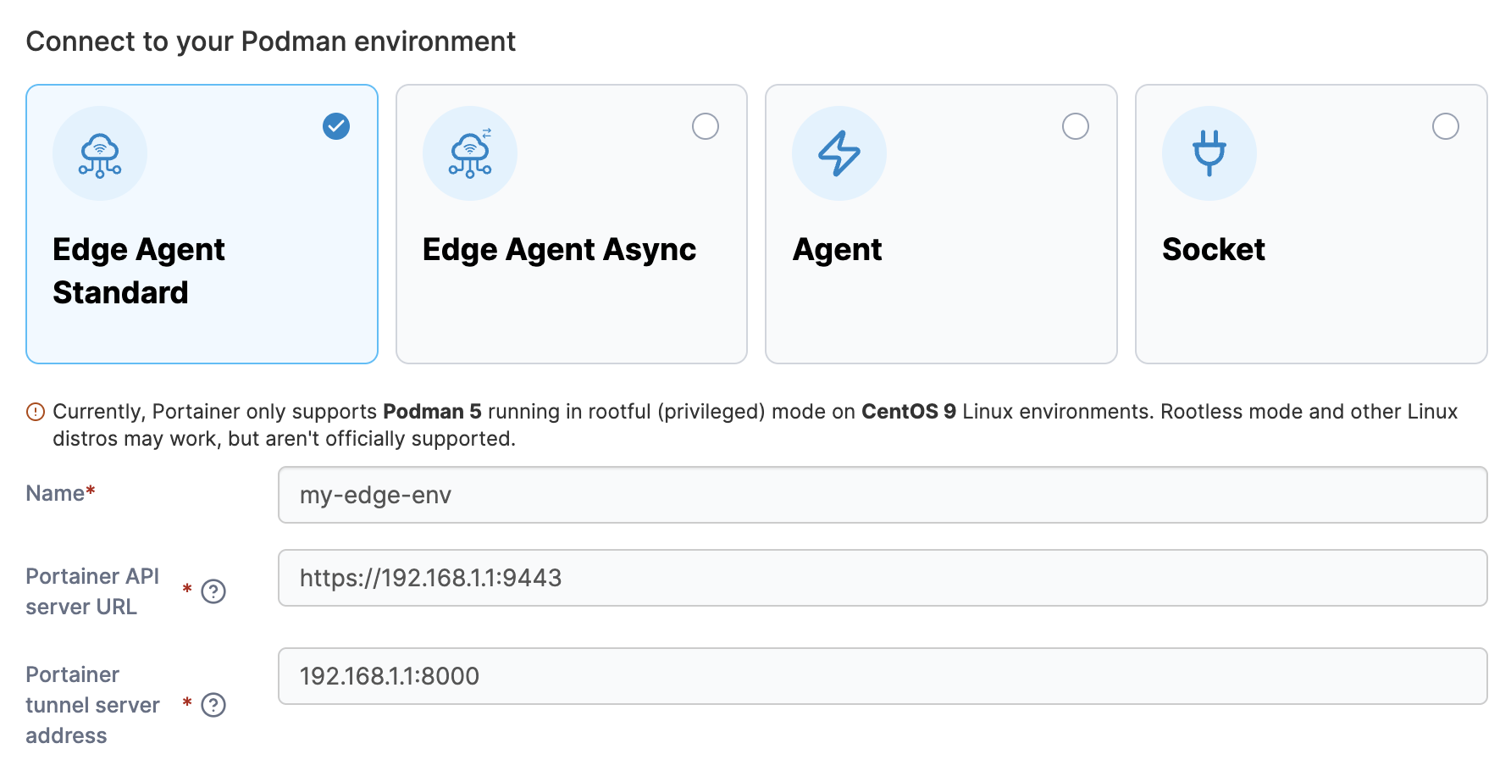The width and height of the screenshot is (1511, 771).
Task: Choose the "Edge Agent Async" card title
Action: 559,250
